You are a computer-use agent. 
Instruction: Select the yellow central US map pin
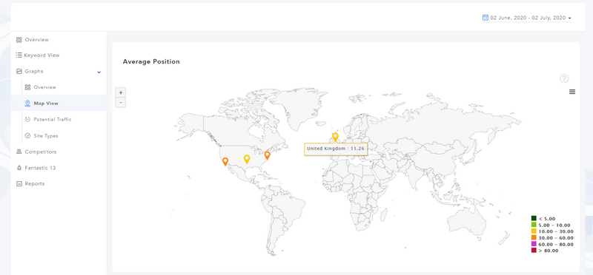[247, 159]
